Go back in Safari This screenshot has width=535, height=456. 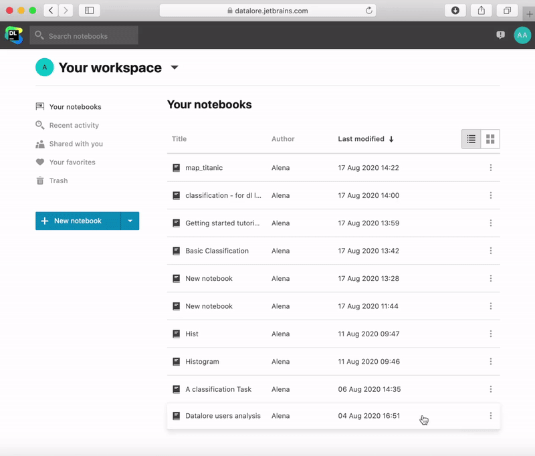click(x=51, y=11)
